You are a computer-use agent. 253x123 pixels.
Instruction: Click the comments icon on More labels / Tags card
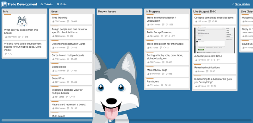tap(167, 74)
